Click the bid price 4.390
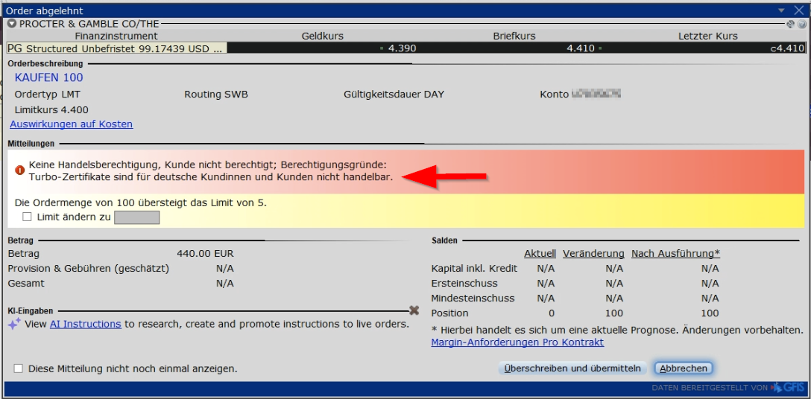Image resolution: width=811 pixels, height=399 pixels. click(402, 48)
